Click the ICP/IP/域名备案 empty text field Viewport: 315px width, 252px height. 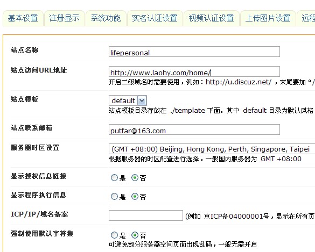pyautogui.click(x=146, y=215)
